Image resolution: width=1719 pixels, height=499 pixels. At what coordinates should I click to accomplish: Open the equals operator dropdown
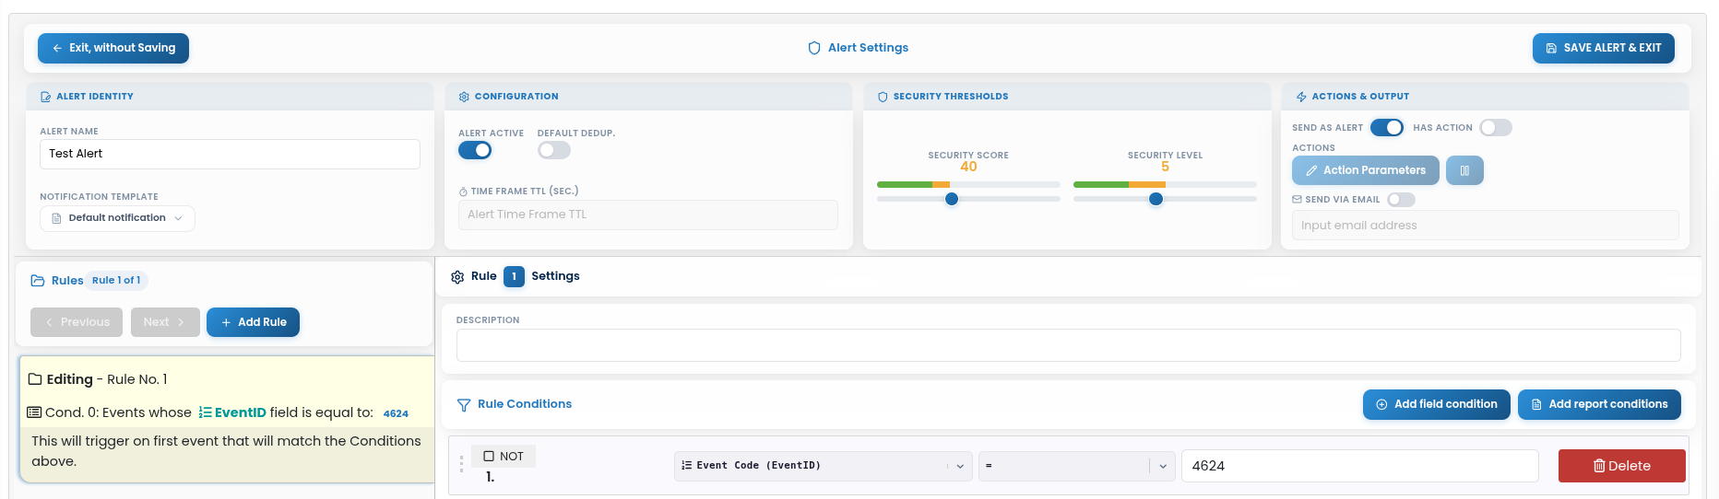pos(1076,466)
